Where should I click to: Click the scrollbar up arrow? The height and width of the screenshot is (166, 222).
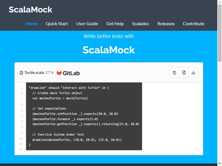point(220,2)
